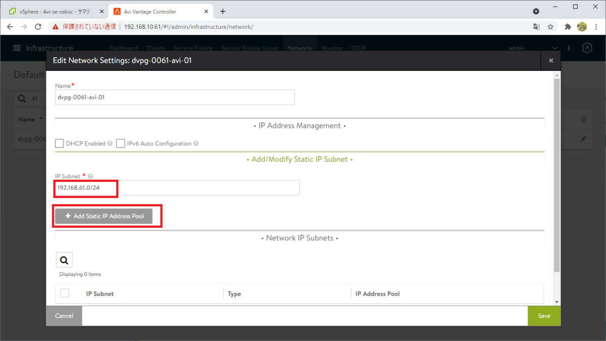Click the IPv6 Auto Configuration help icon
606x341 pixels.
coord(196,143)
